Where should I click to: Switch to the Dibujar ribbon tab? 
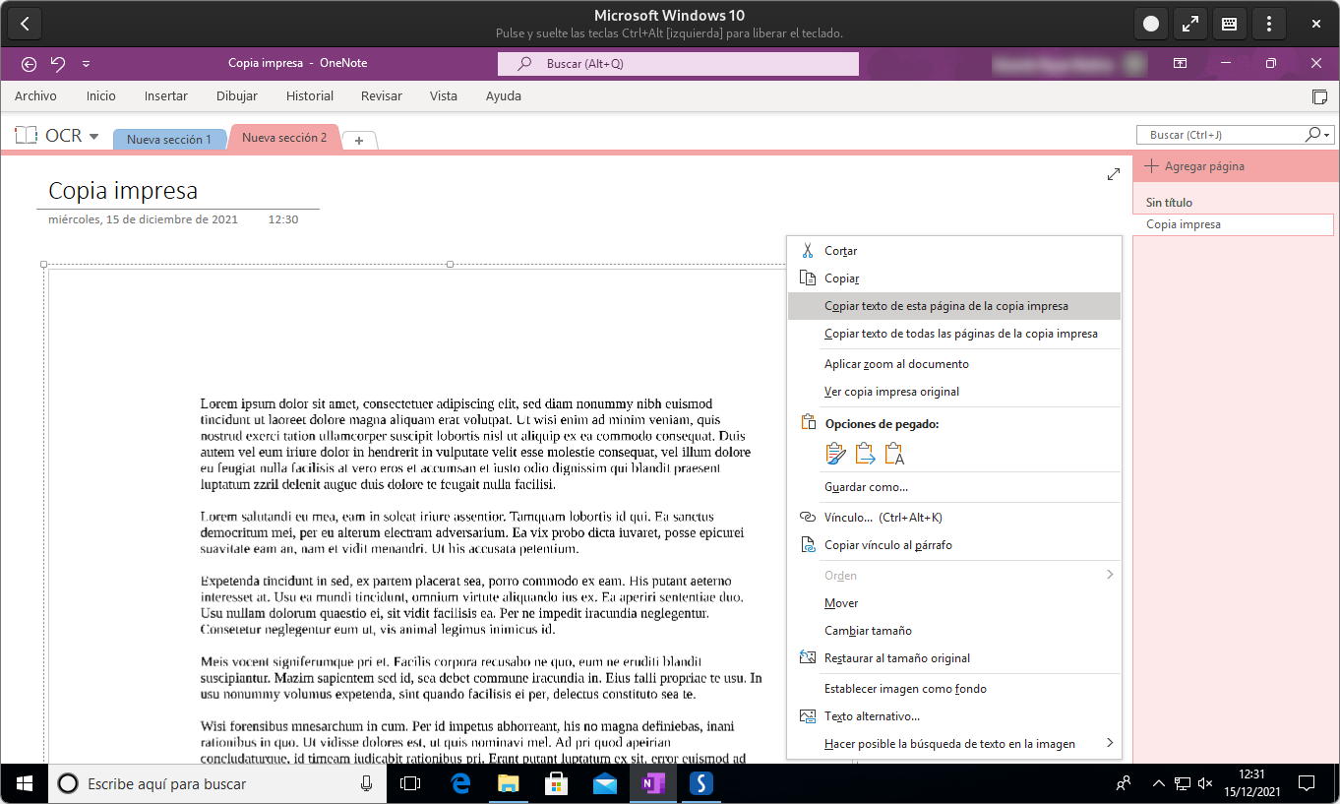pos(237,96)
